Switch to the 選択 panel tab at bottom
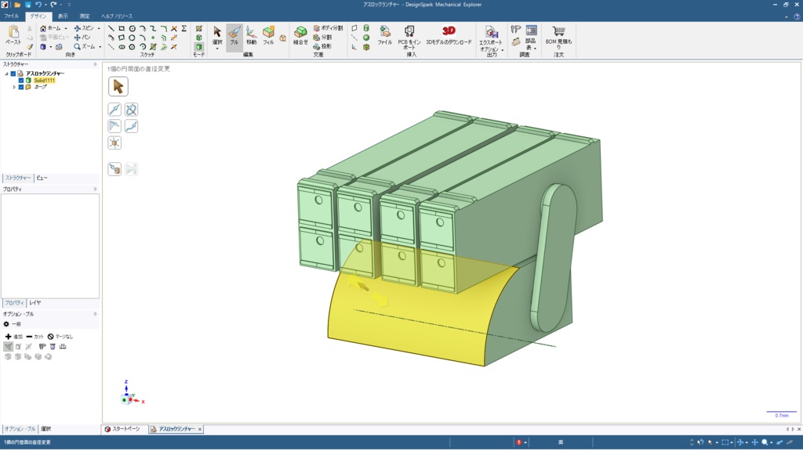The height and width of the screenshot is (451, 803). coord(45,429)
